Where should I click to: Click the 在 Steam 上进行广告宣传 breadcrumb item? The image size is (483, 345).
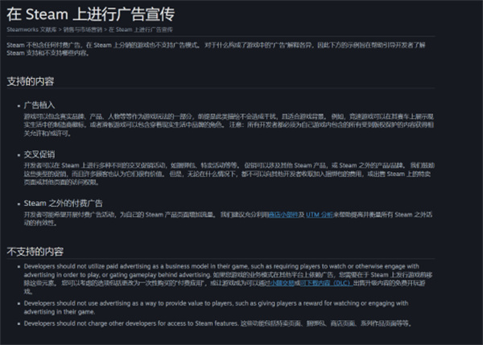pos(140,30)
